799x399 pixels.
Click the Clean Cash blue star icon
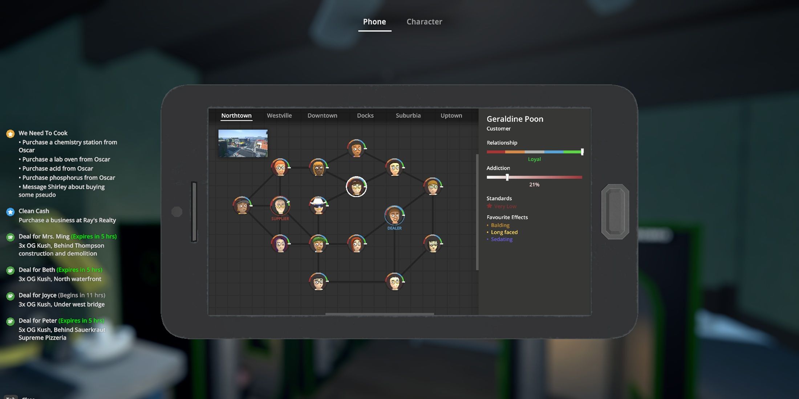[x=10, y=212]
